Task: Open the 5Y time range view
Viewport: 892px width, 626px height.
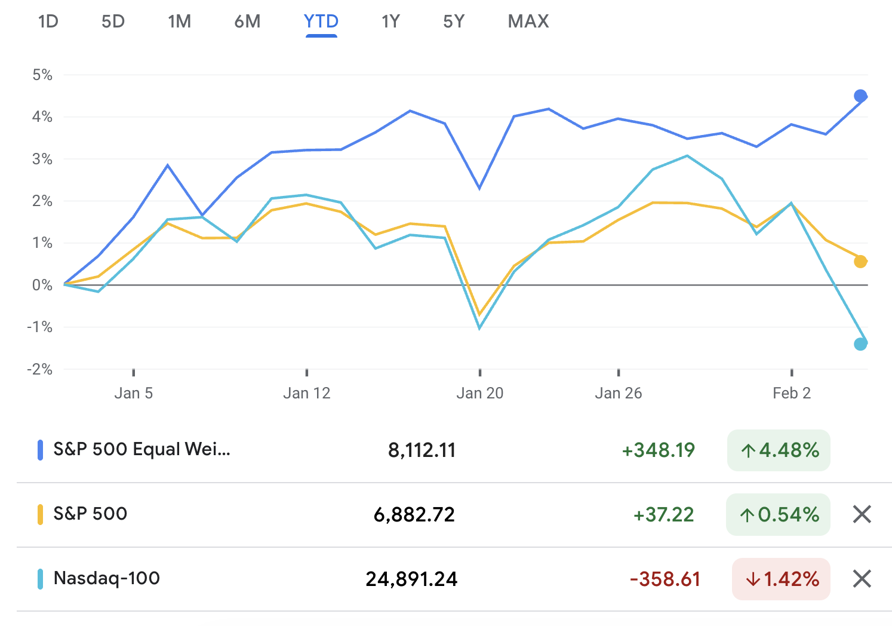Action: pos(454,22)
